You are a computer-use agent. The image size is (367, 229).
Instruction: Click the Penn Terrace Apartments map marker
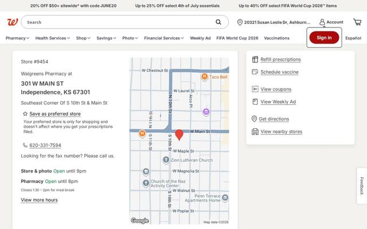click(225, 198)
